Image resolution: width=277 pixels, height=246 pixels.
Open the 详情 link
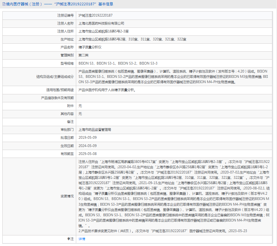82,239
